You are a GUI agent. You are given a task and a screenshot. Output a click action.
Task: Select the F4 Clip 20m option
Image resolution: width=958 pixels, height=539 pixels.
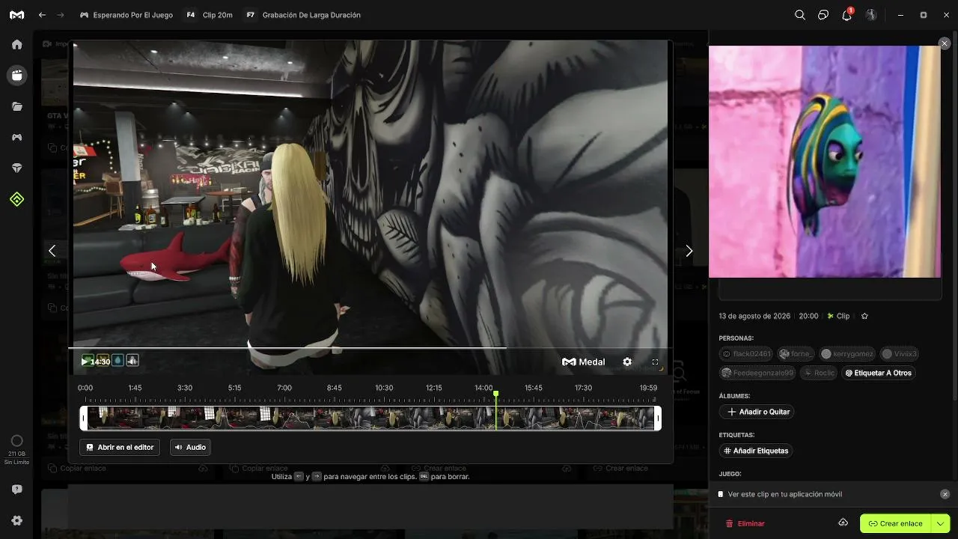(x=209, y=15)
